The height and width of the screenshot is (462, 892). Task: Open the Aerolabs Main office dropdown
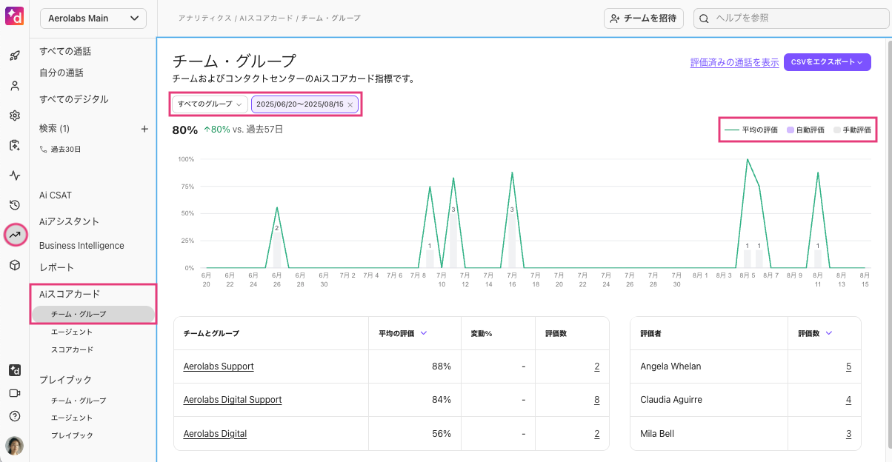click(93, 19)
